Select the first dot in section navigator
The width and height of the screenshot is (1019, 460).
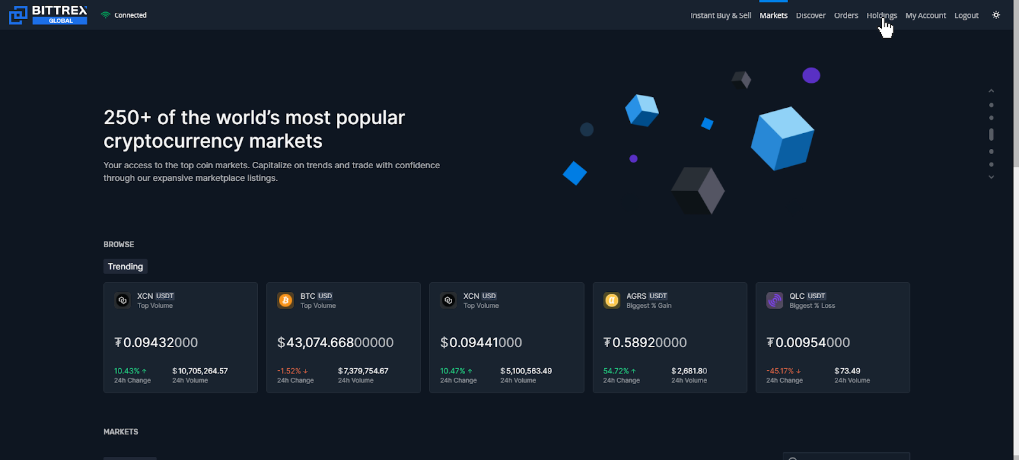pos(991,105)
